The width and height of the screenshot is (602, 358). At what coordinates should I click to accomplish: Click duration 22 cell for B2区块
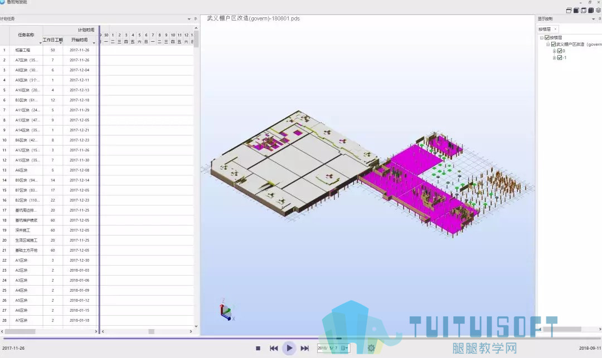pyautogui.click(x=52, y=200)
